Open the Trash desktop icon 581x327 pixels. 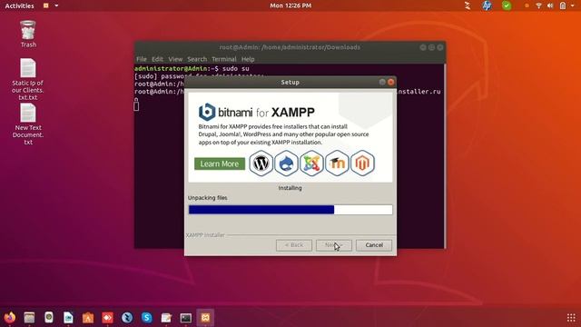[28, 35]
